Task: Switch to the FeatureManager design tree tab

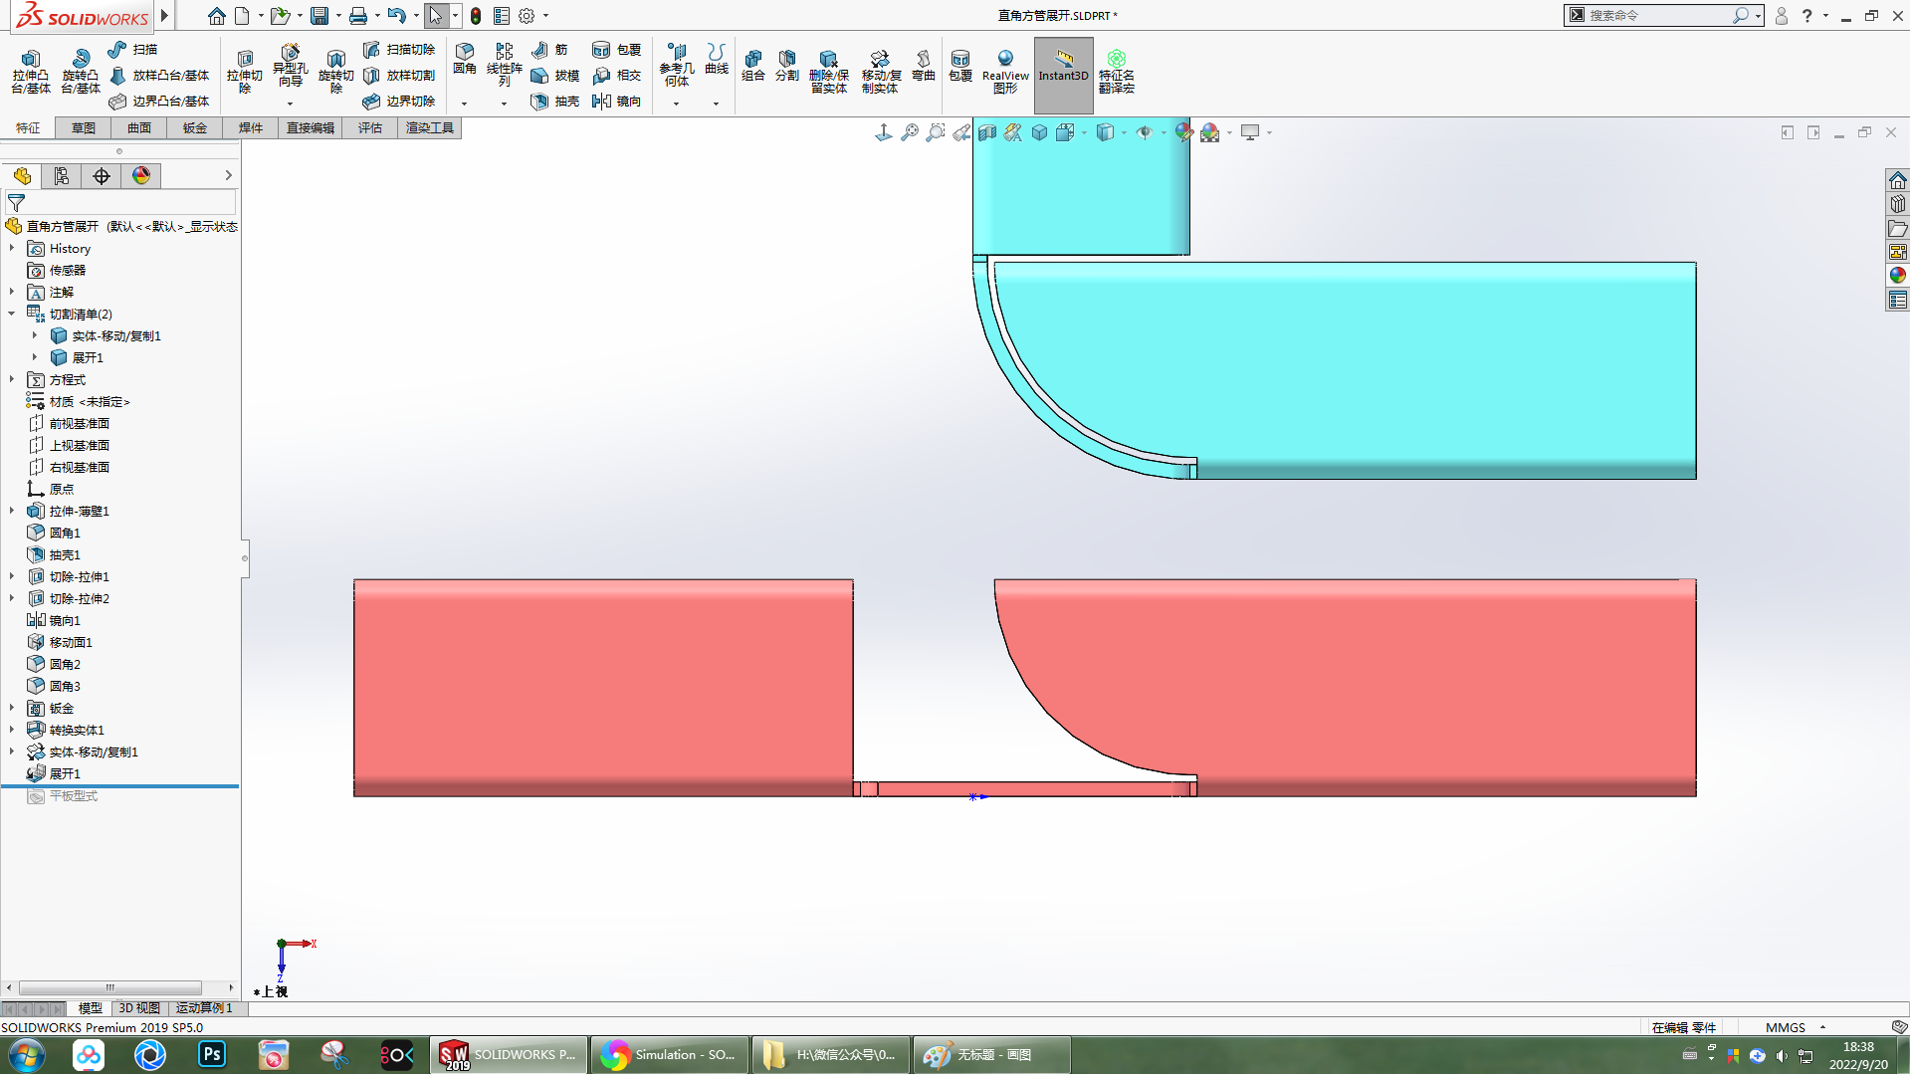Action: [x=22, y=176]
